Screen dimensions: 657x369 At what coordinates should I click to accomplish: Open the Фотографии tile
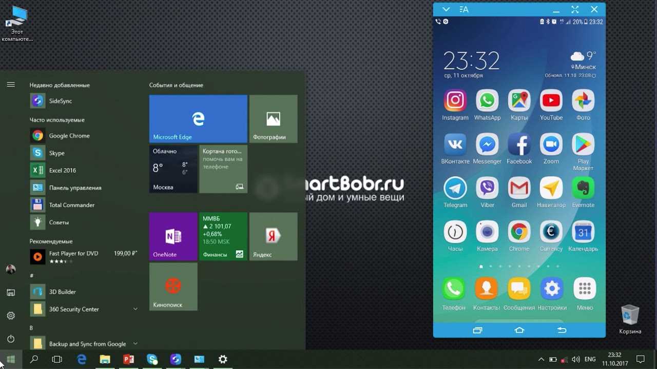(273, 119)
